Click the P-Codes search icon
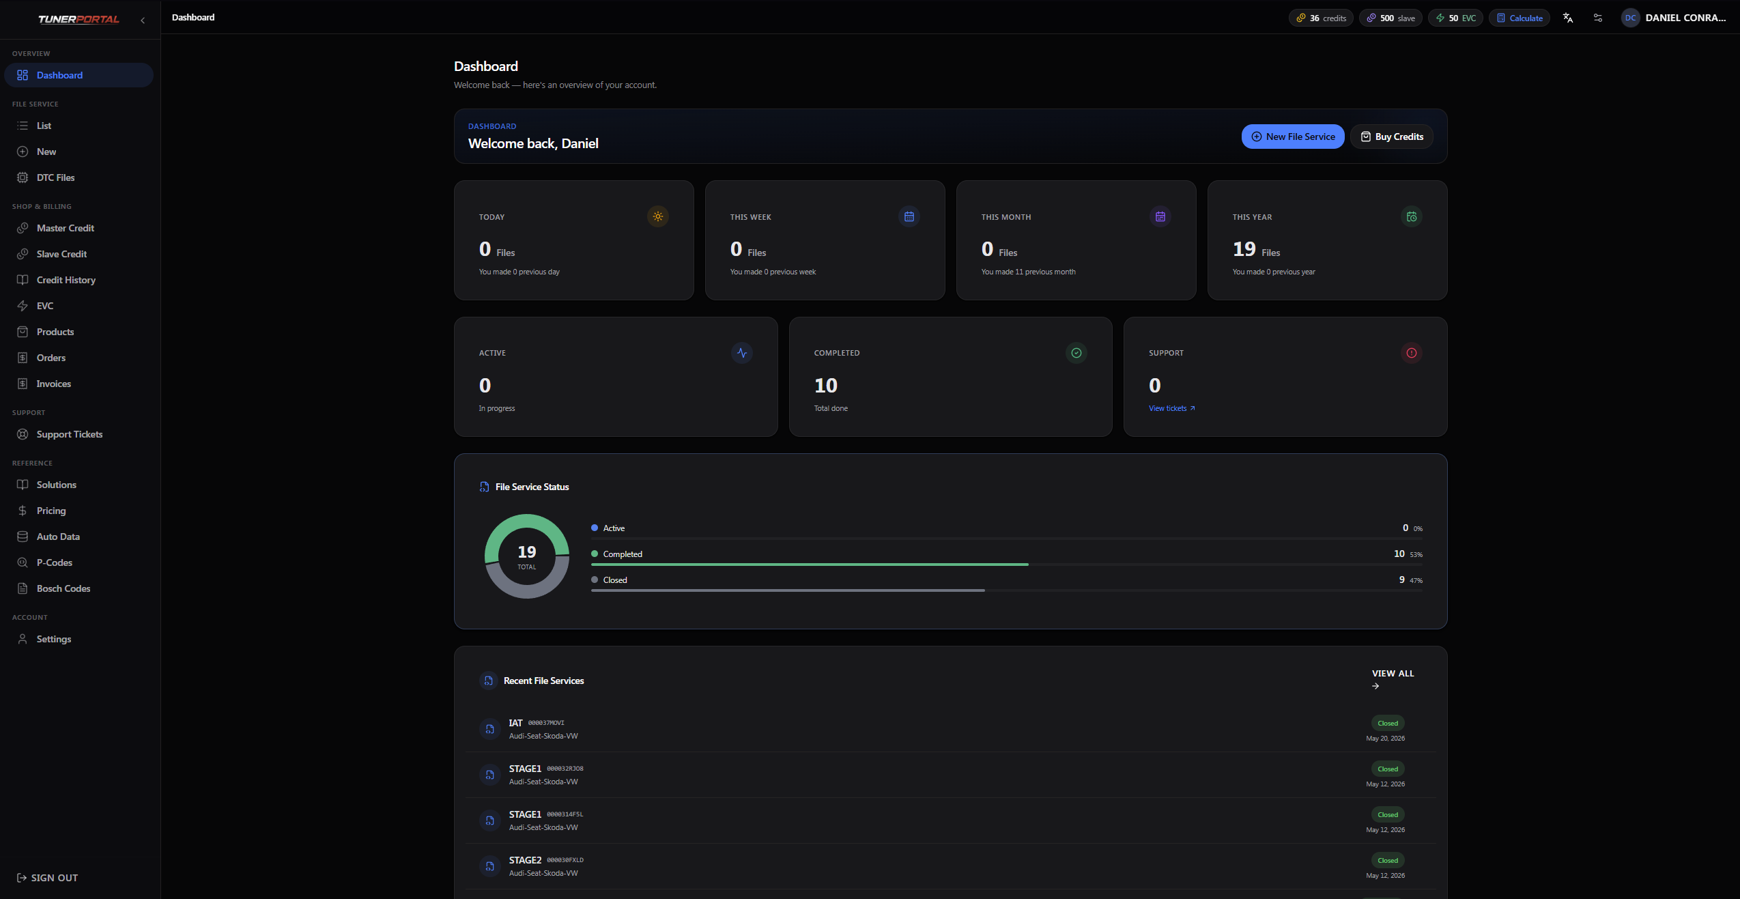This screenshot has width=1740, height=899. [23, 562]
